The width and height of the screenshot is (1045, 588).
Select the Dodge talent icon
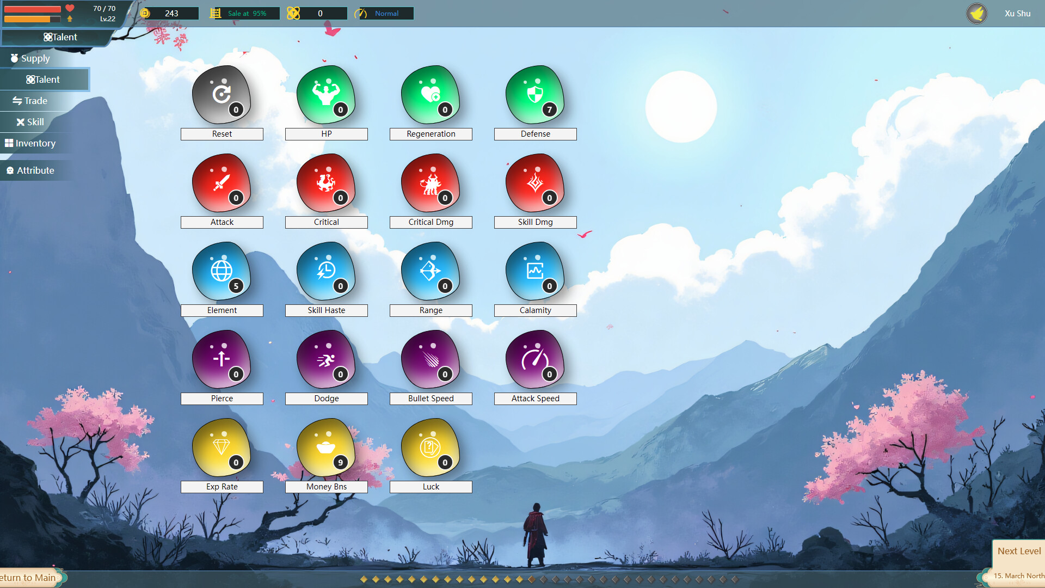pos(325,359)
